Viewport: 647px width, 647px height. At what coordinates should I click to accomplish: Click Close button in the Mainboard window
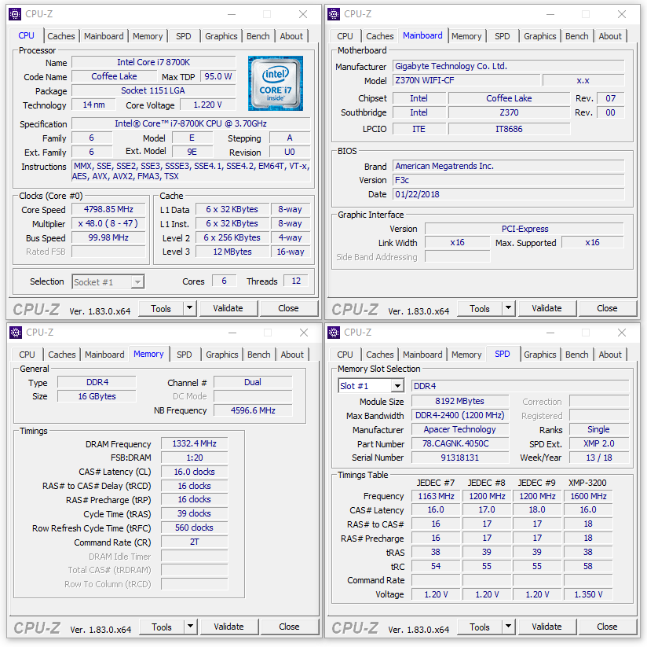tap(607, 309)
